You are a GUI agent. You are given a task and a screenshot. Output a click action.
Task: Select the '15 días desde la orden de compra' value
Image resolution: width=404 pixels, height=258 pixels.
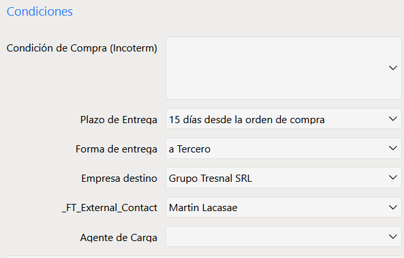point(246,120)
